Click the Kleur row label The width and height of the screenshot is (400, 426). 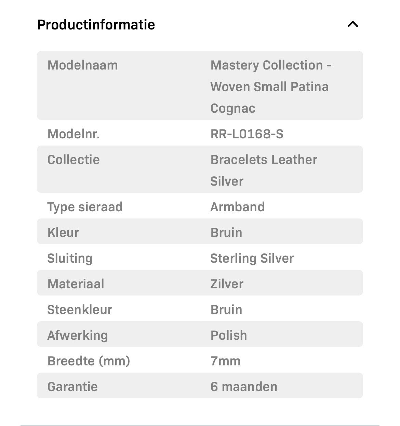pyautogui.click(x=63, y=233)
